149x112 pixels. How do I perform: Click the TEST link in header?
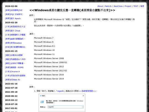coord(135,6)
